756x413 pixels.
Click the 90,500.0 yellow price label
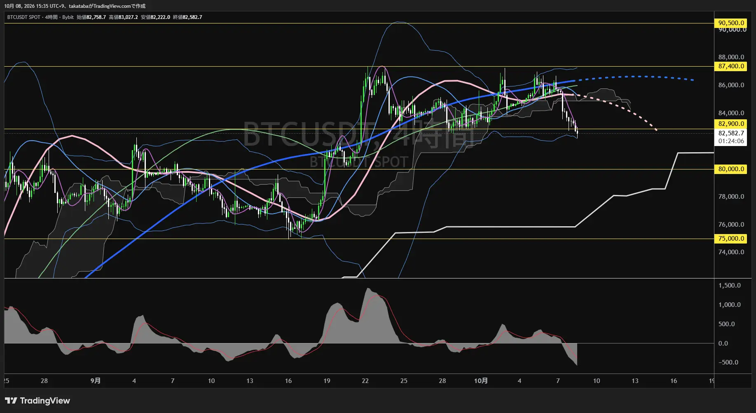(730, 23)
